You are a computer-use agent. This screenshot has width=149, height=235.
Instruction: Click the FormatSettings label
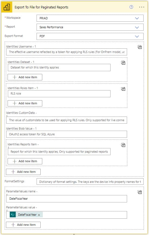[14, 181]
